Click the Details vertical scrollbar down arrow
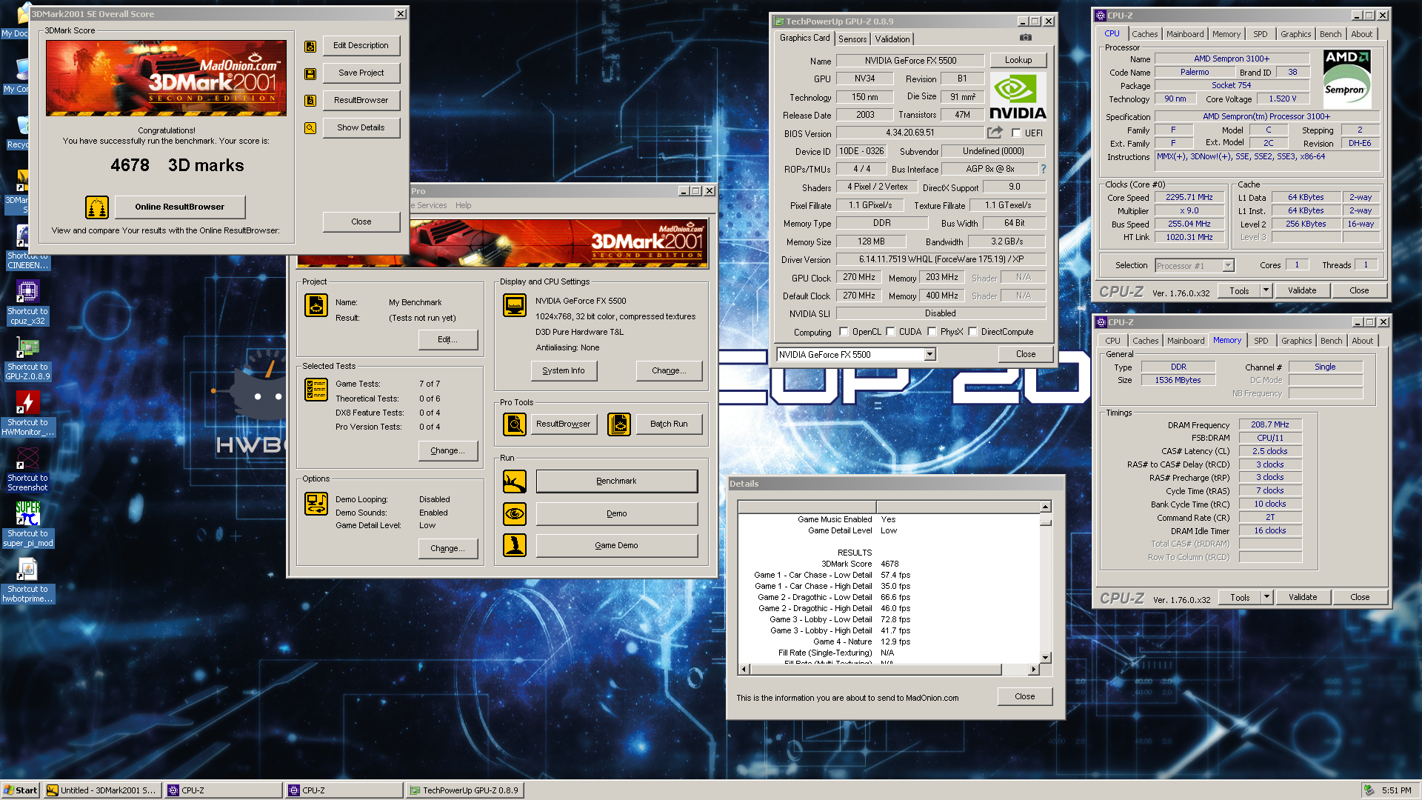Screen dimensions: 1422x800 (1046, 658)
